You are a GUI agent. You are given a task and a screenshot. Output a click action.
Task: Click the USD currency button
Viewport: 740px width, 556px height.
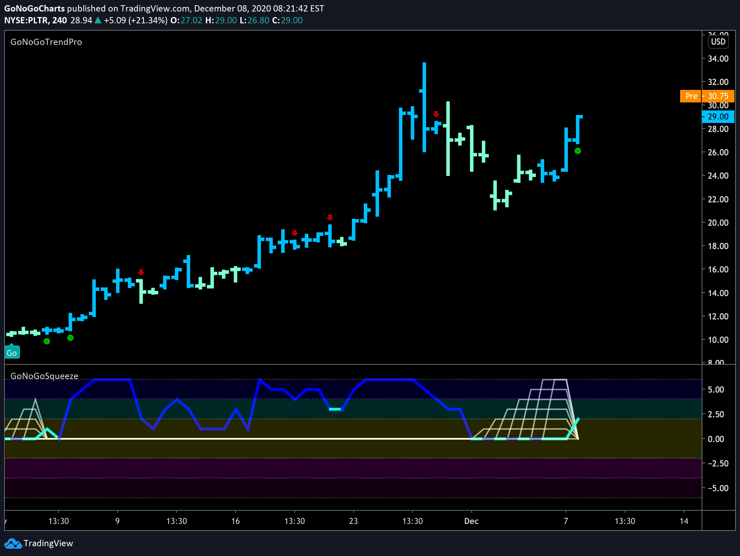point(718,42)
